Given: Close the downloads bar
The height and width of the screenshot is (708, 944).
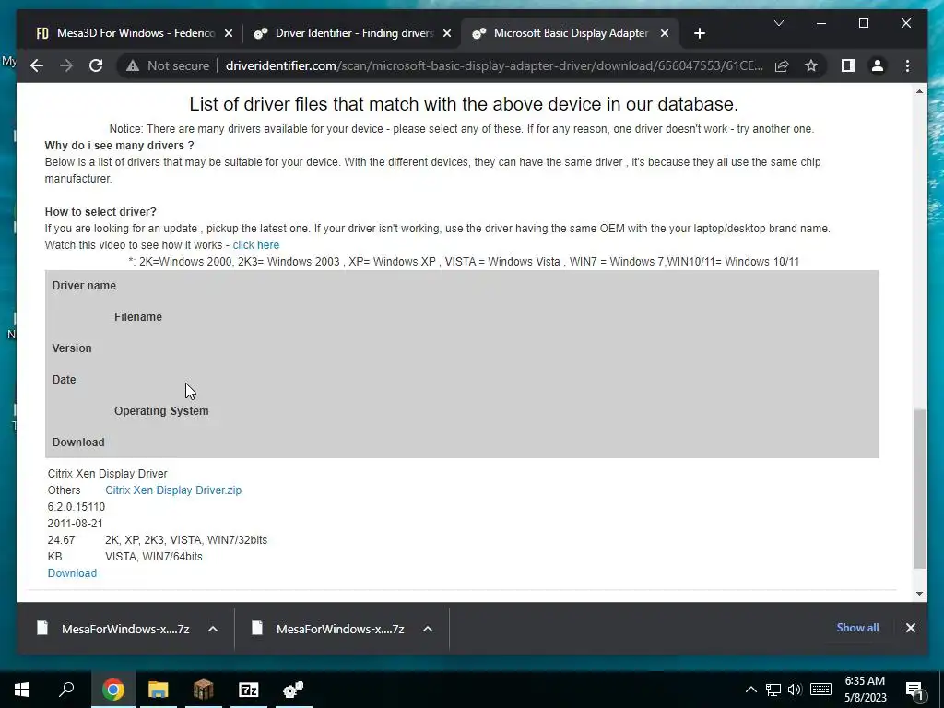Looking at the screenshot, I should click(910, 628).
